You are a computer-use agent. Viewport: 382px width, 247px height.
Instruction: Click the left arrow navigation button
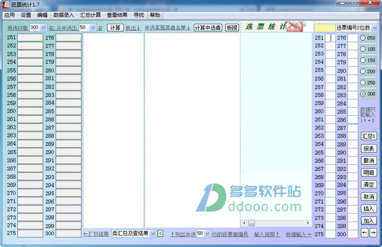pyautogui.click(x=364, y=233)
